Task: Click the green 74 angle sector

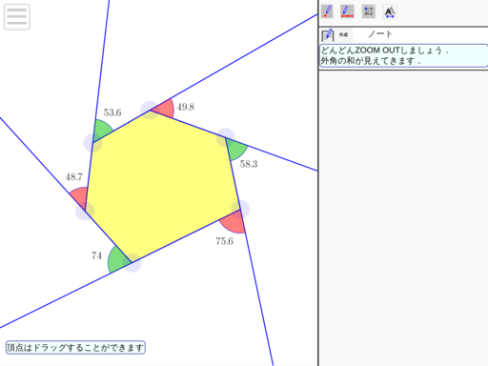Action: (x=117, y=260)
